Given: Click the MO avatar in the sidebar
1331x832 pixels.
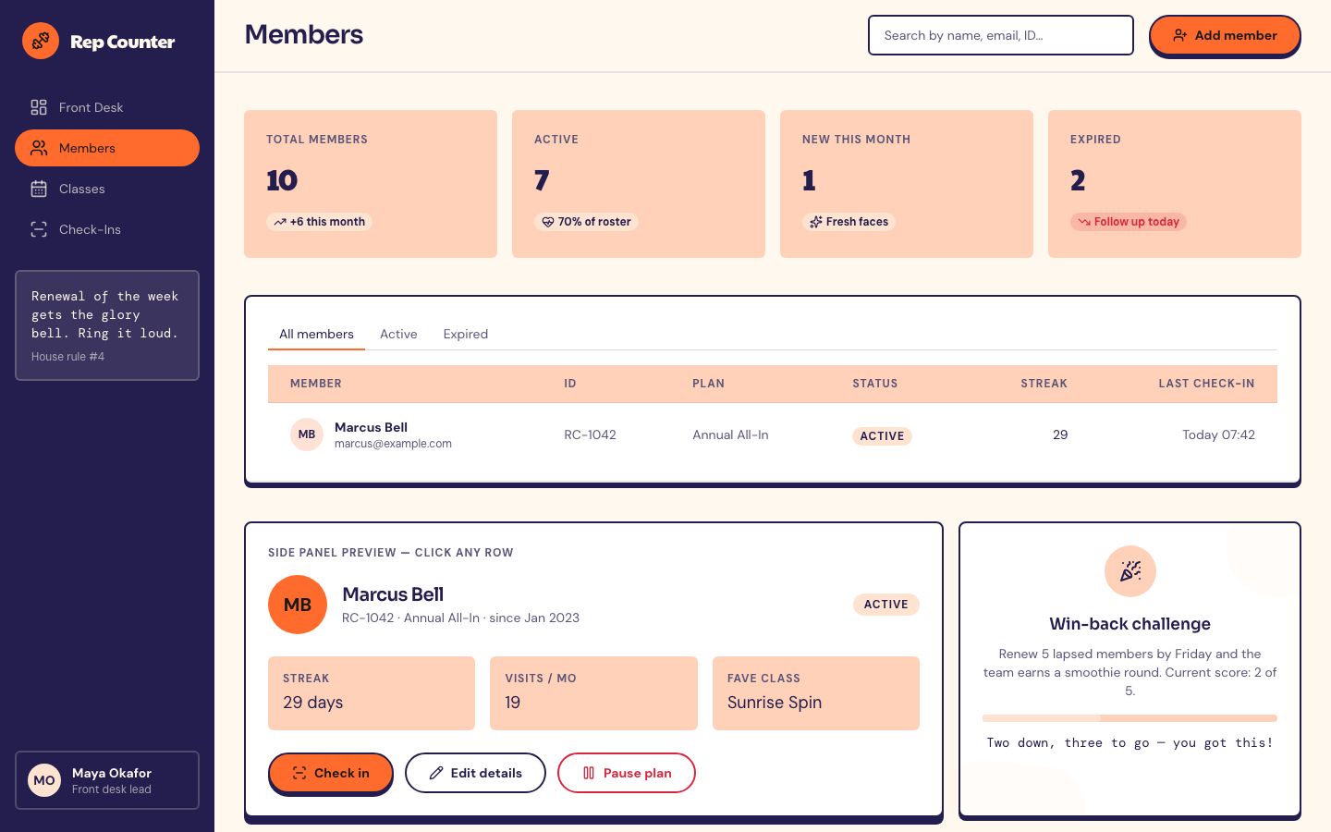Looking at the screenshot, I should [x=44, y=780].
